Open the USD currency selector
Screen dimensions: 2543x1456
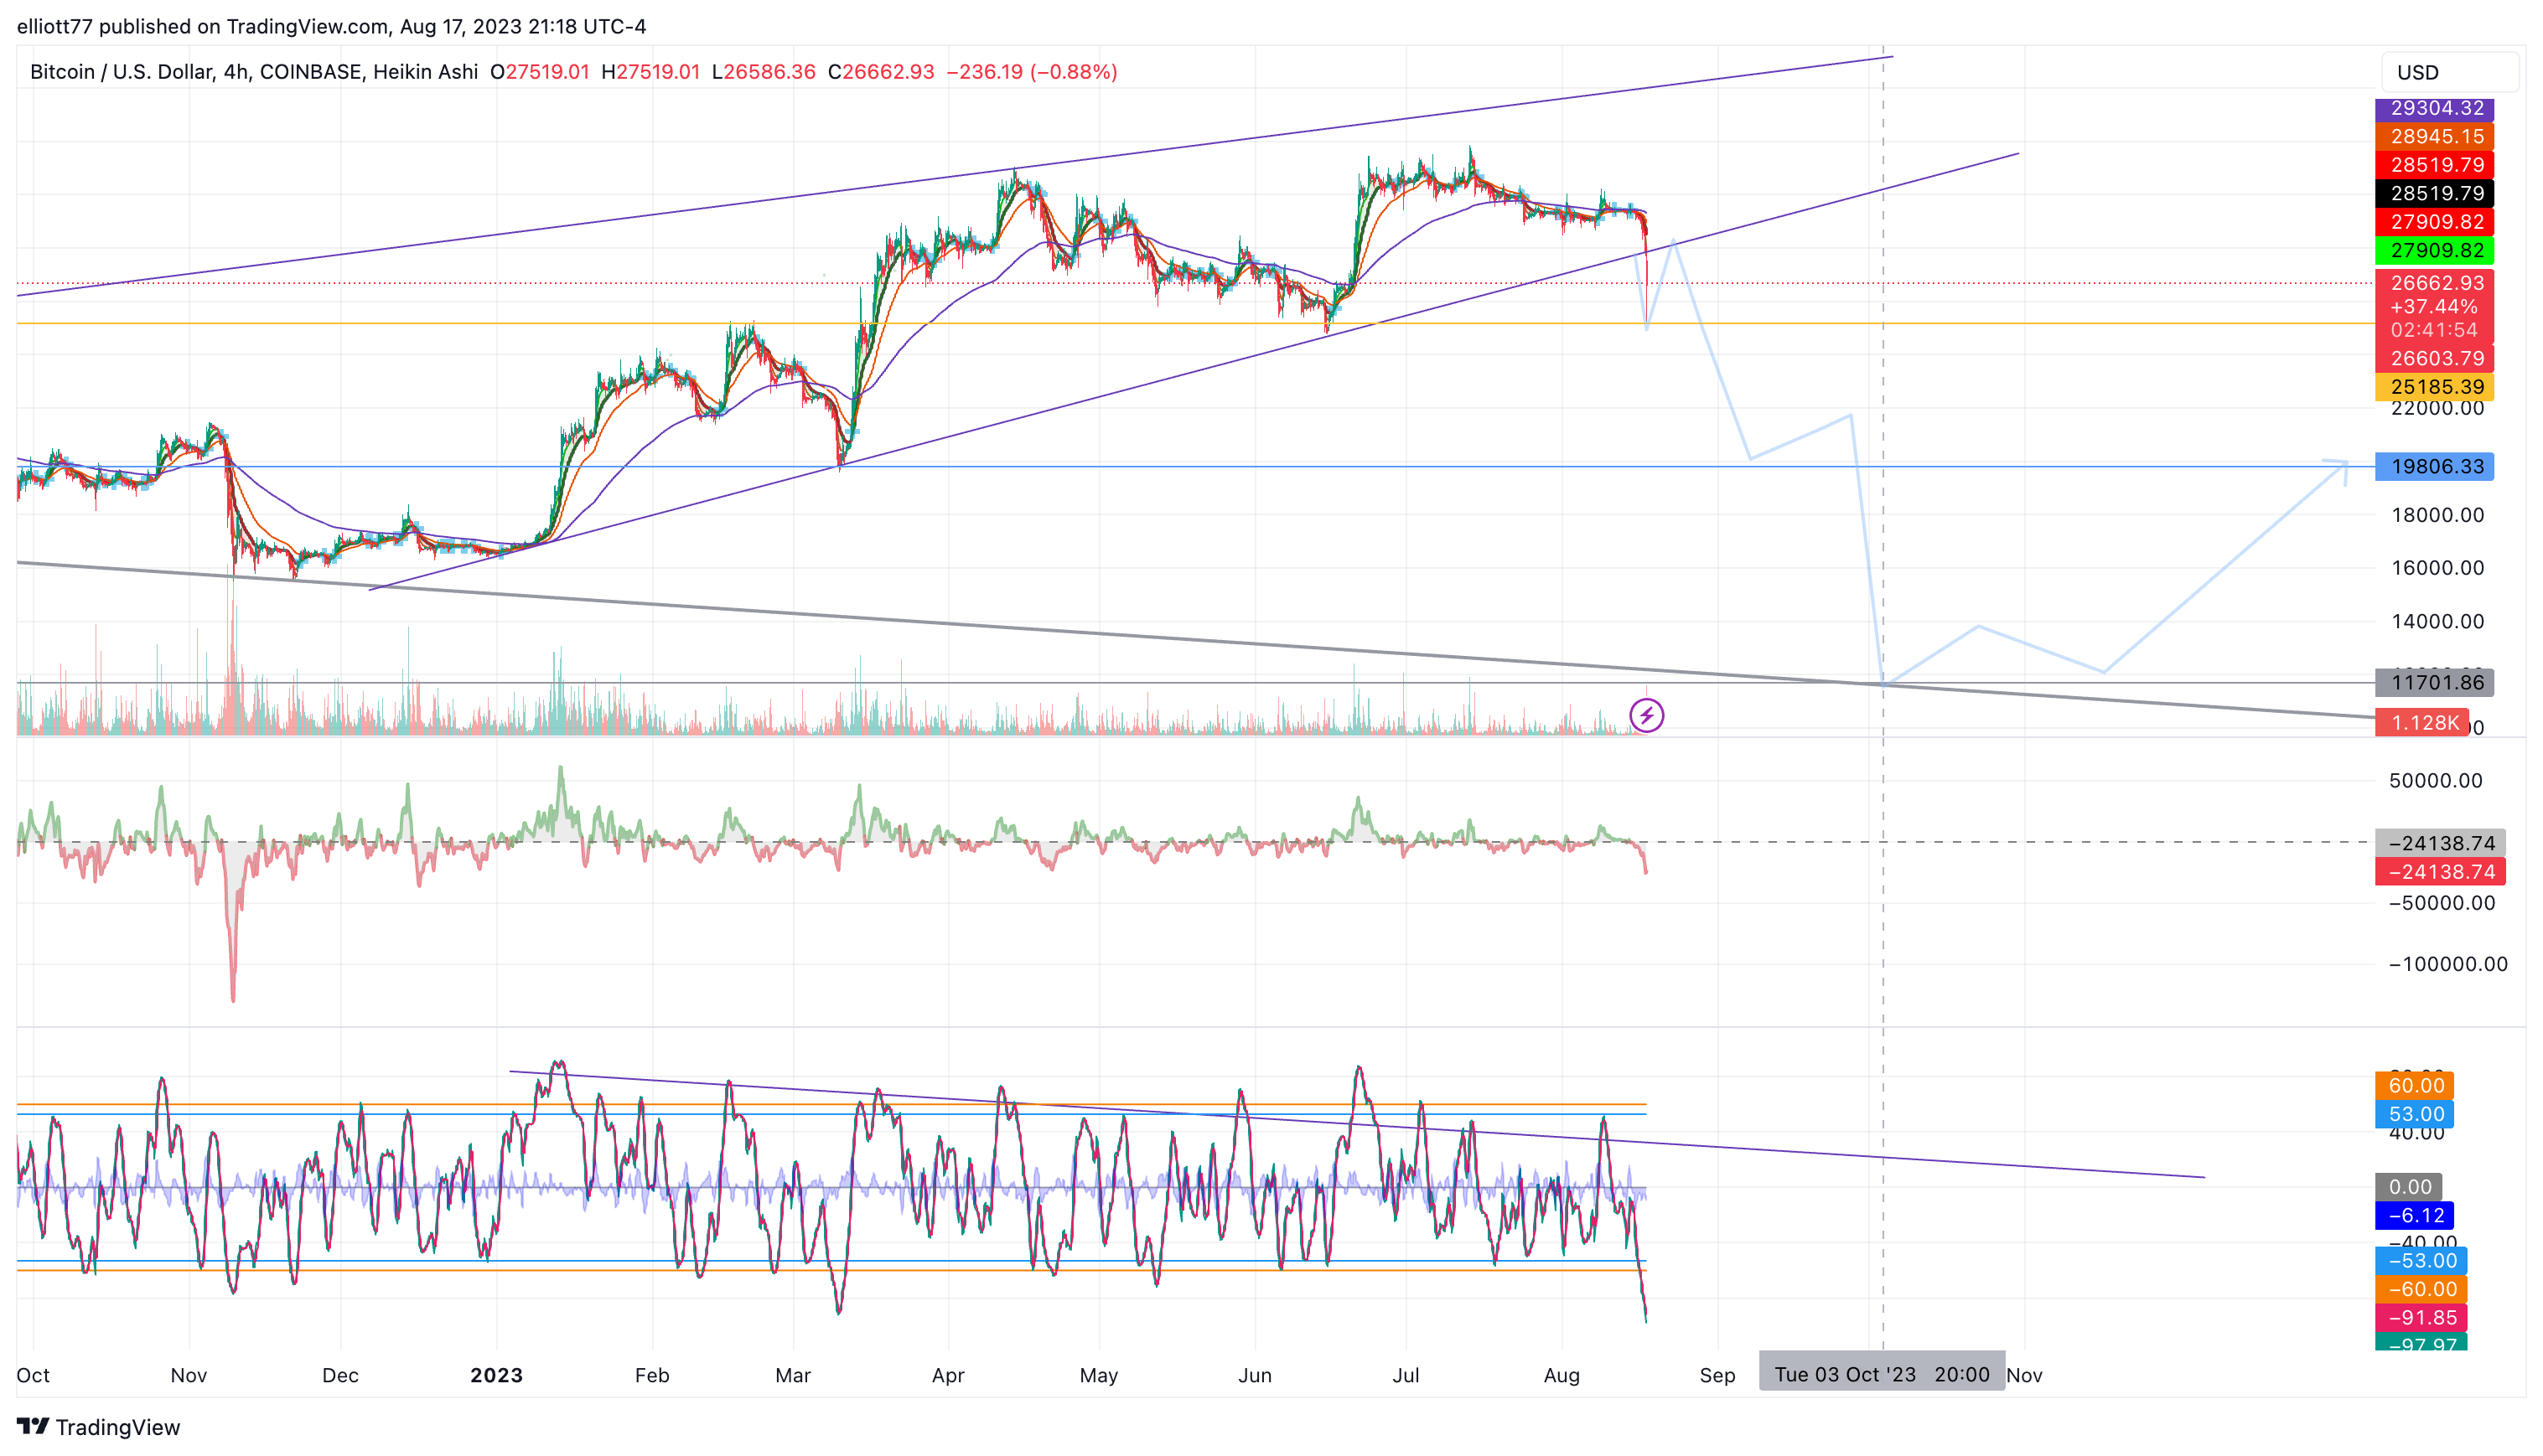(x=2449, y=72)
